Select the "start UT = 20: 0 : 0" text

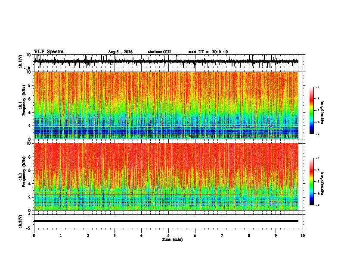(208, 52)
